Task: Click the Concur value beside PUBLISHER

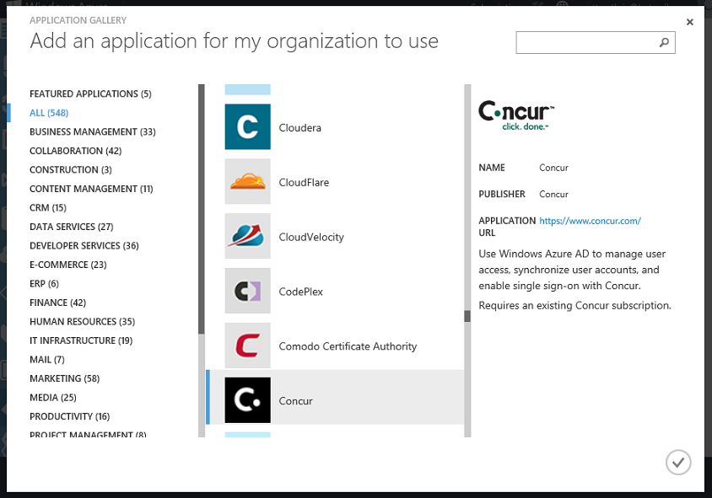Action: (553, 194)
